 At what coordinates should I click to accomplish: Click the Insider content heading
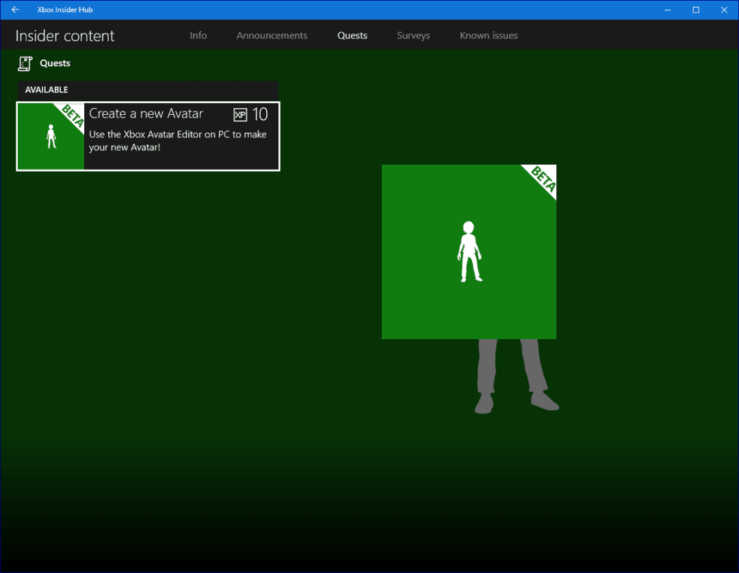coord(65,35)
